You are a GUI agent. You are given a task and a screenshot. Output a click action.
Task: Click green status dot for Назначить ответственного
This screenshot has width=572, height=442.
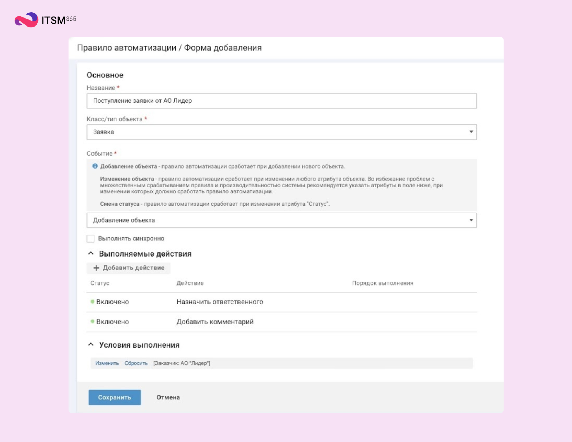(x=92, y=302)
